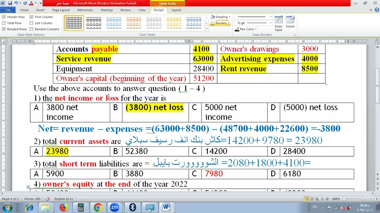
Task: Toggle the Banded Rows checkbox
Action: click(4, 29)
